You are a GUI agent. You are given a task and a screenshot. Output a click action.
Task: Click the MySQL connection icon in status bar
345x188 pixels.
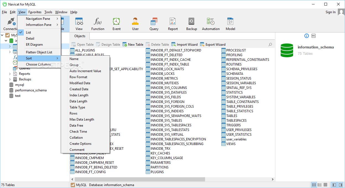(x=73, y=185)
